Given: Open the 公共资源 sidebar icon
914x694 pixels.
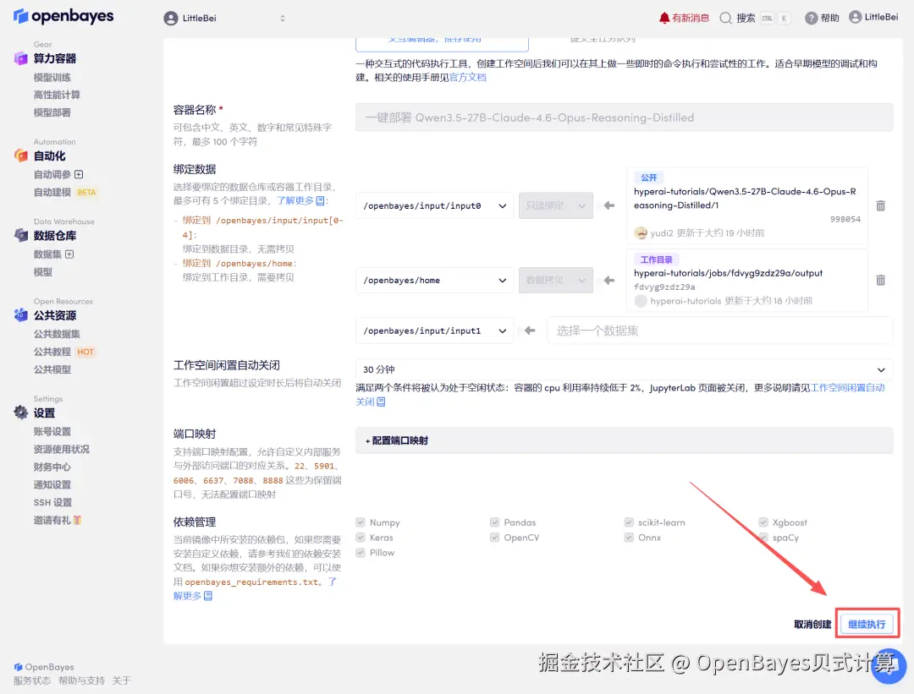Looking at the screenshot, I should click(20, 314).
